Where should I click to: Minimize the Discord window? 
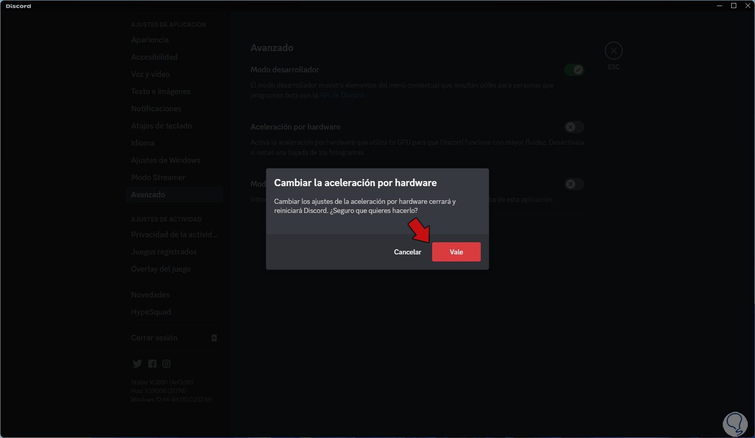coord(720,6)
